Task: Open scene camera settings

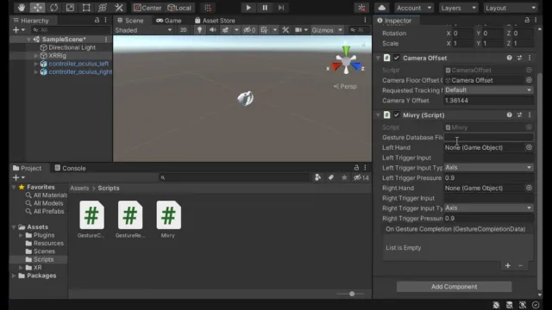Action: [298, 30]
